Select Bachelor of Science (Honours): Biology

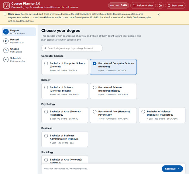pyautogui.click(x=113, y=91)
